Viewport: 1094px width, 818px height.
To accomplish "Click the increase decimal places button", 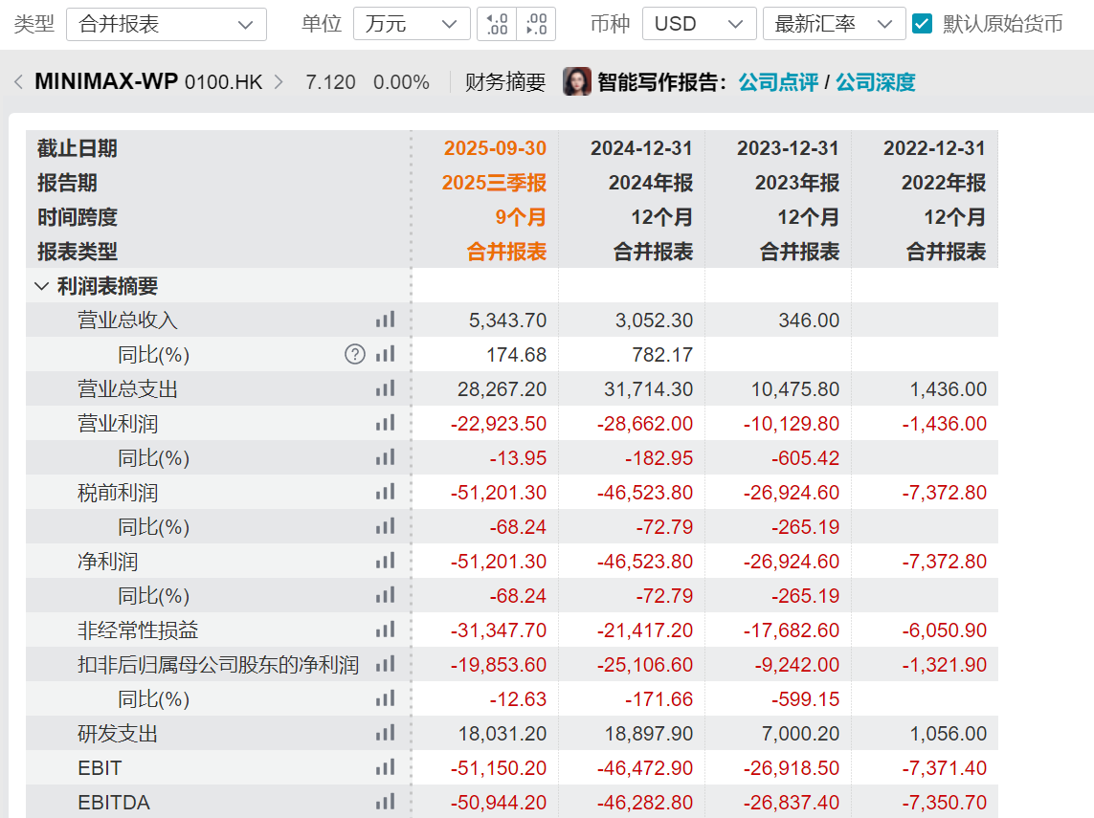I will (536, 24).
